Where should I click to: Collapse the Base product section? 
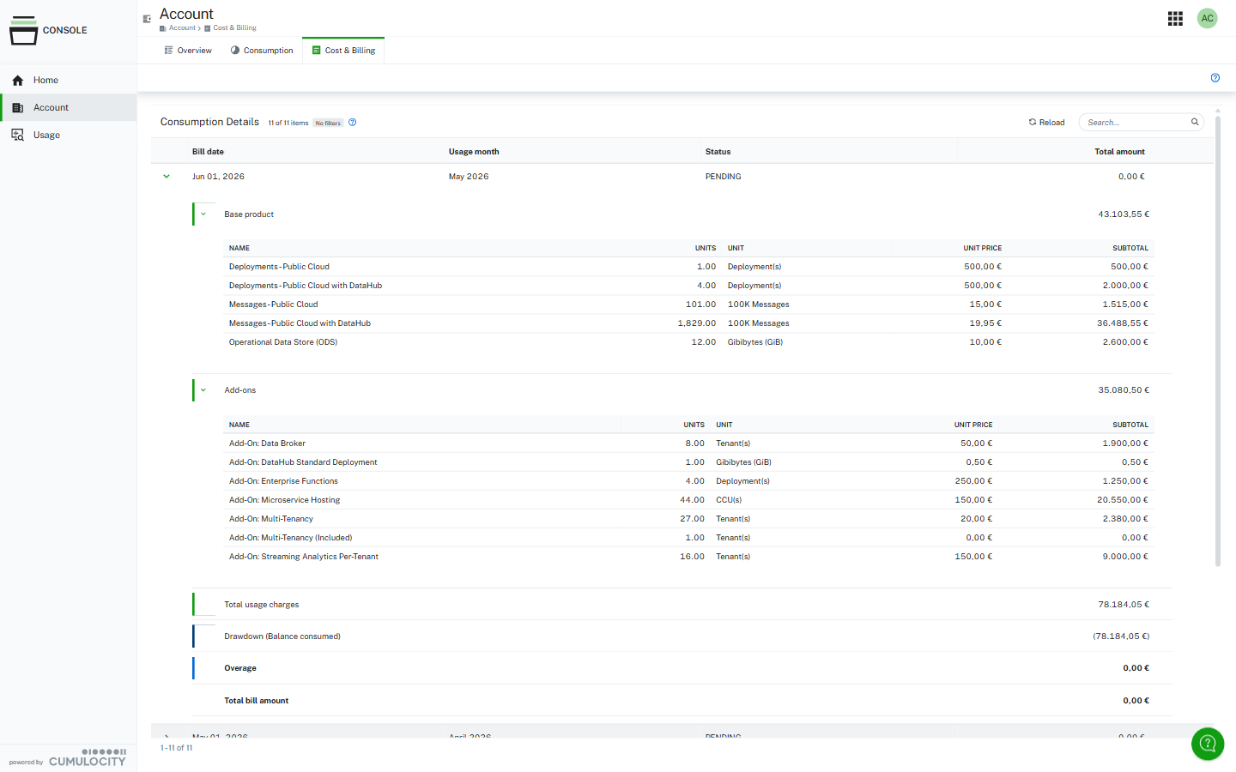[x=203, y=214]
